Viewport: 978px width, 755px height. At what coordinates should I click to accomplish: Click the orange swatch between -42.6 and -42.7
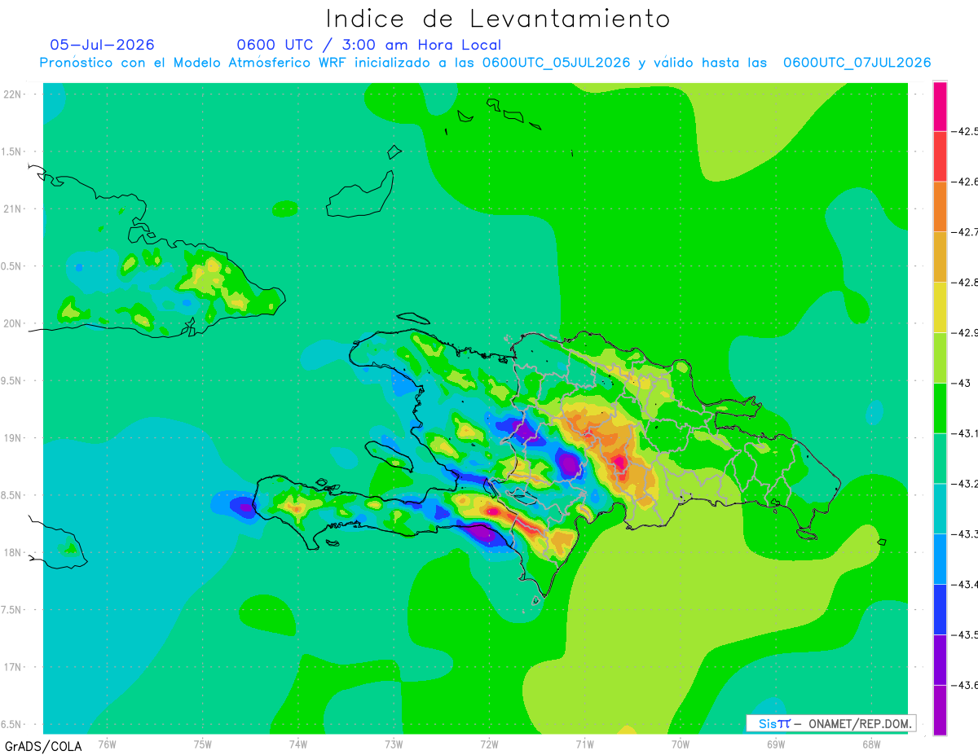[940, 207]
